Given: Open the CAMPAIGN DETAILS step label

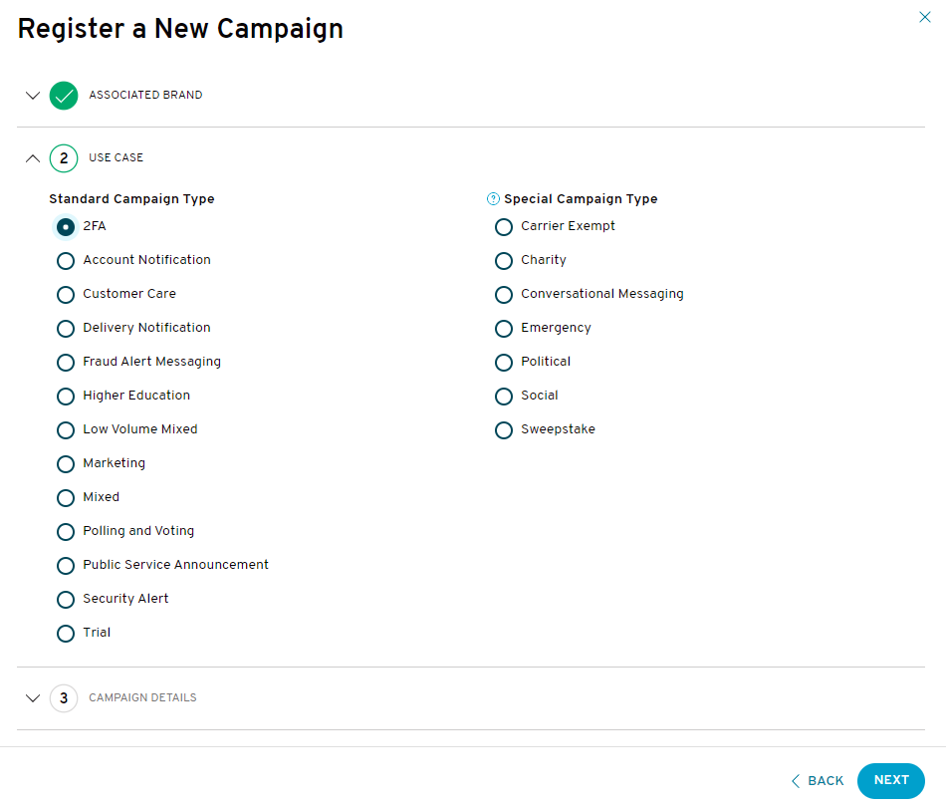Looking at the screenshot, I should (x=142, y=697).
